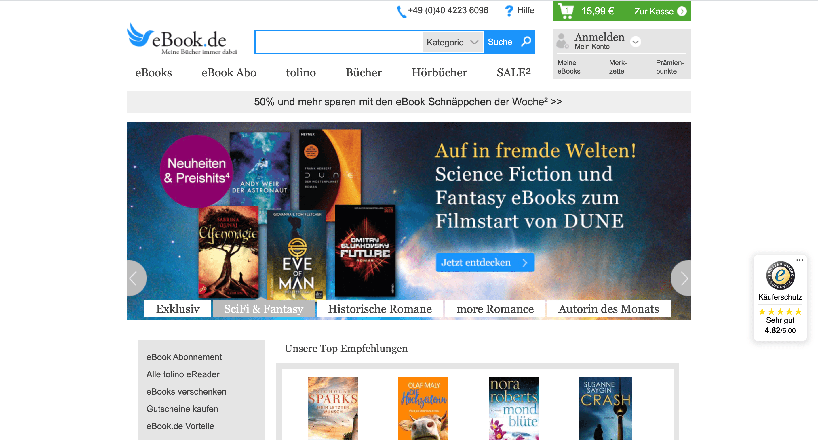818x440 pixels.
Task: Click the 4.82/5.00 rating text
Action: (x=780, y=330)
